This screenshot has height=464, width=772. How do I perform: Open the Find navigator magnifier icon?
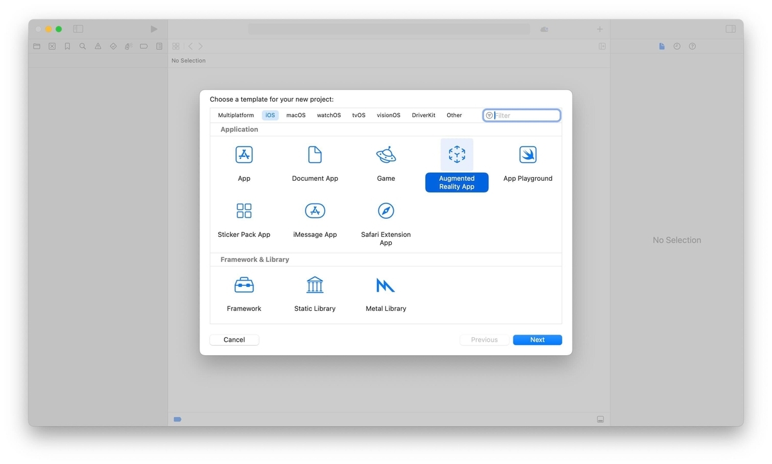pos(82,46)
